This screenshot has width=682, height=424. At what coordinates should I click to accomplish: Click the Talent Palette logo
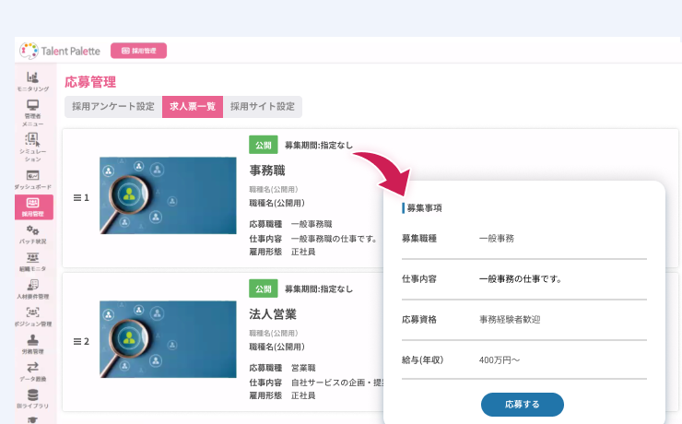60,51
